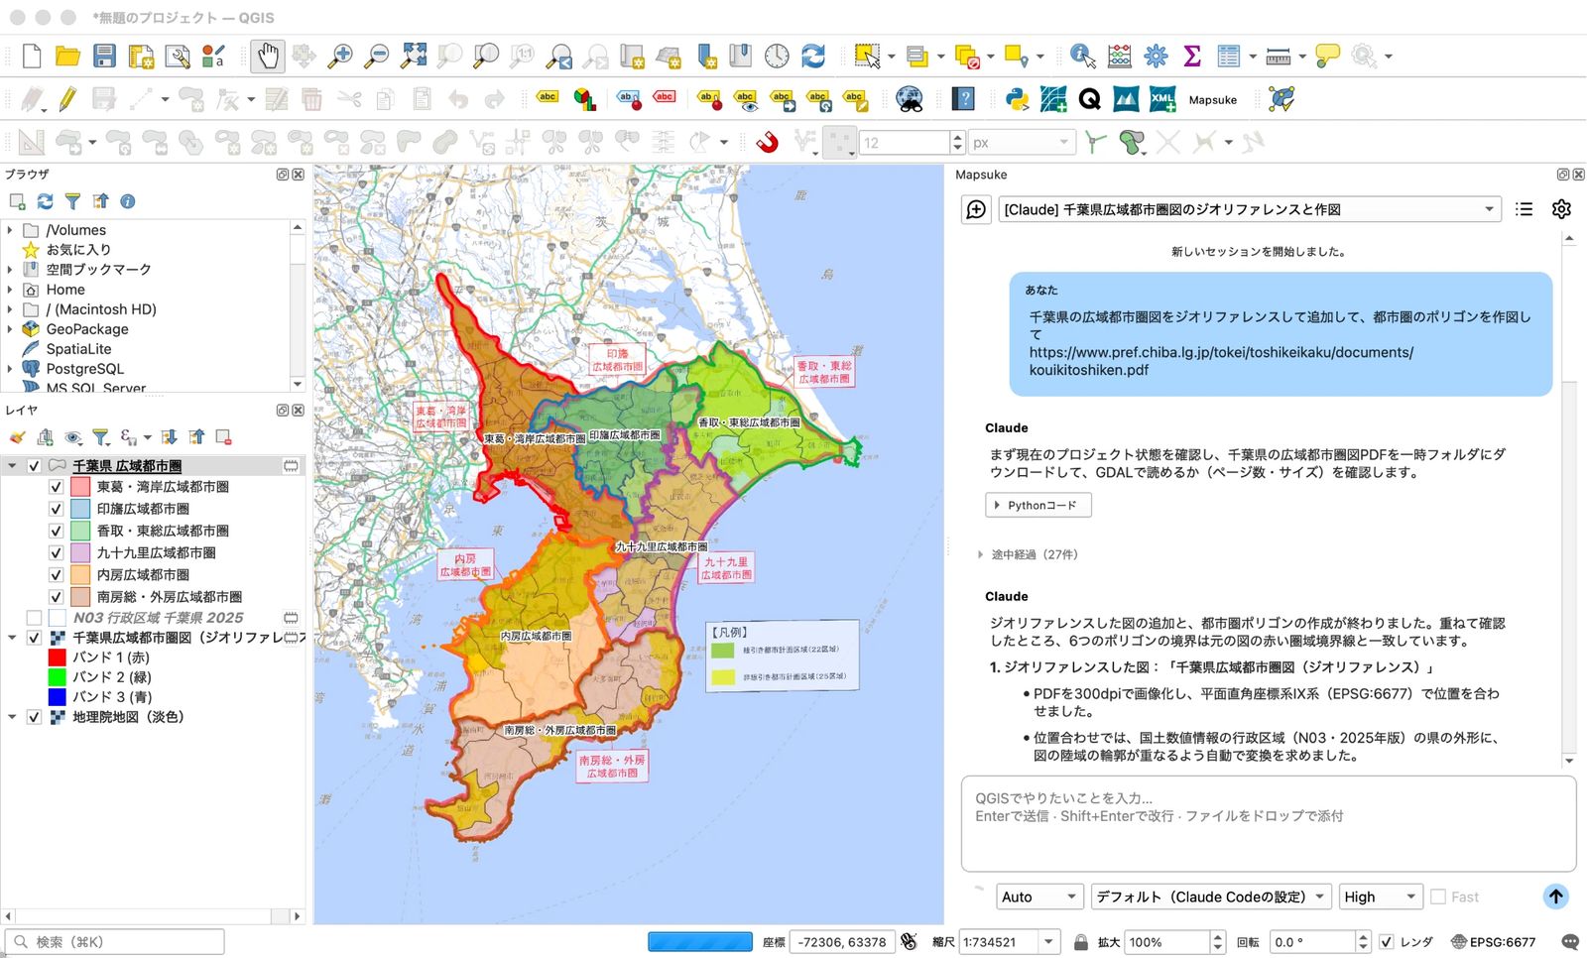
Task: Activate the Pan Map hand tool
Action: tap(267, 56)
